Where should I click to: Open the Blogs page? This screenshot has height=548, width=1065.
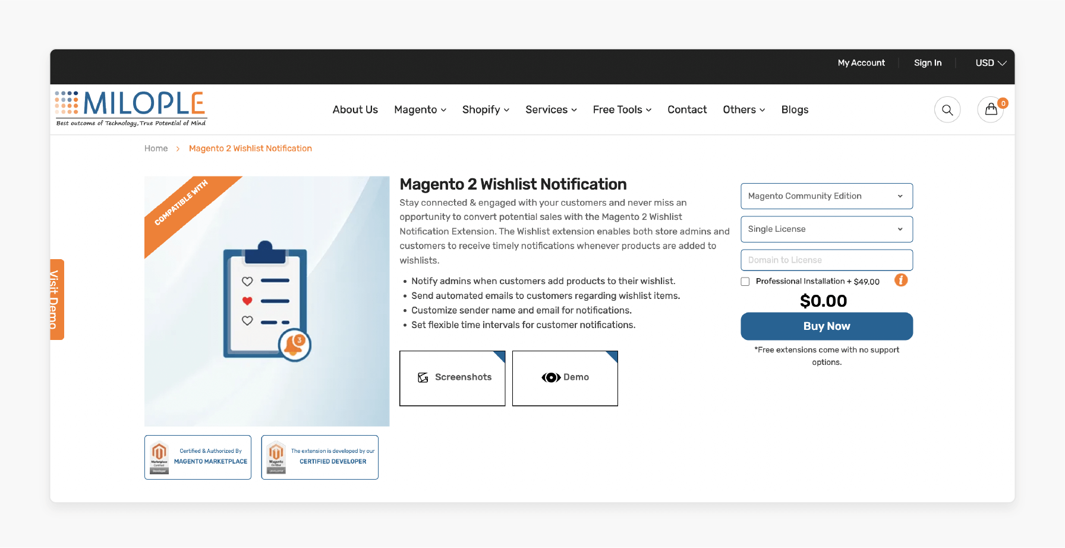click(x=795, y=110)
